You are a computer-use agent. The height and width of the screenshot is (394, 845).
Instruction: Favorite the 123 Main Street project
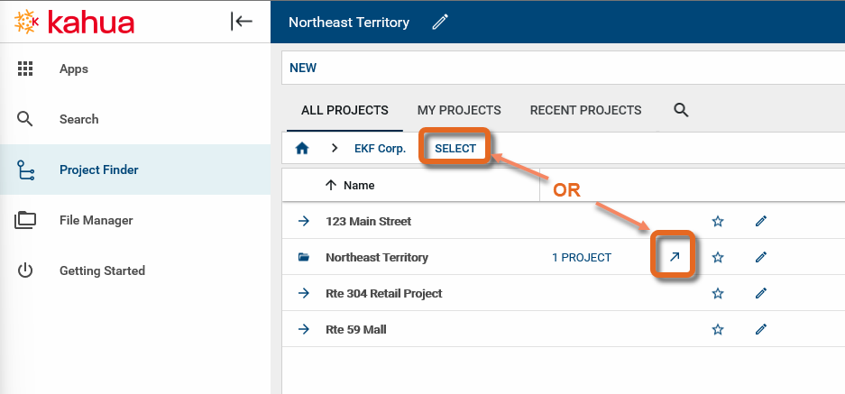click(x=718, y=221)
